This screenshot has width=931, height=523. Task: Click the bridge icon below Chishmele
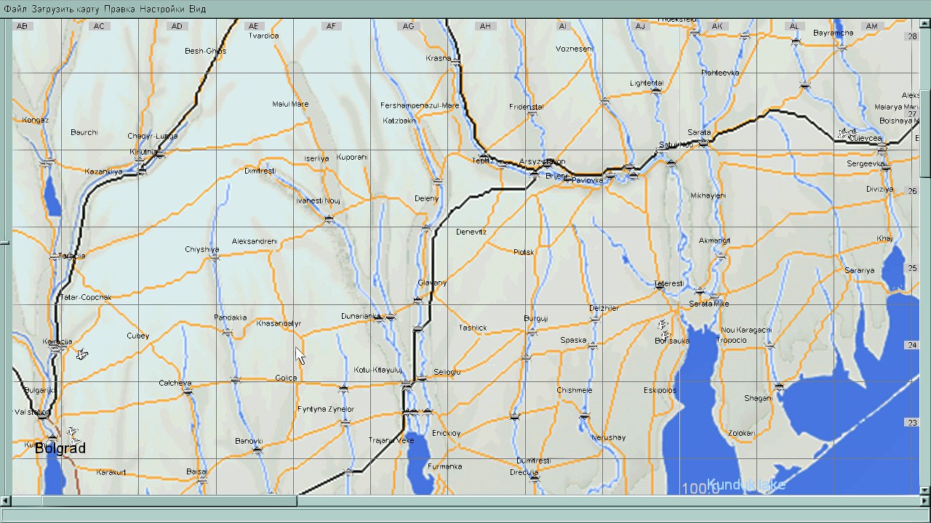click(x=584, y=416)
